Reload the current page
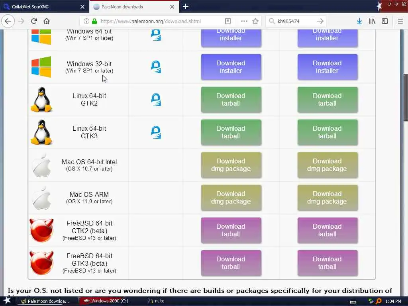The height and width of the screenshot is (306, 408). 34,21
